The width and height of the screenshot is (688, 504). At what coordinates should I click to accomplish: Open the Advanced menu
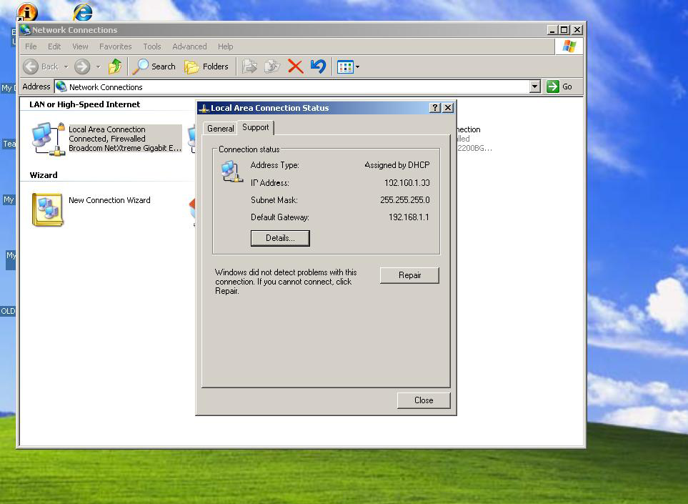tap(189, 46)
